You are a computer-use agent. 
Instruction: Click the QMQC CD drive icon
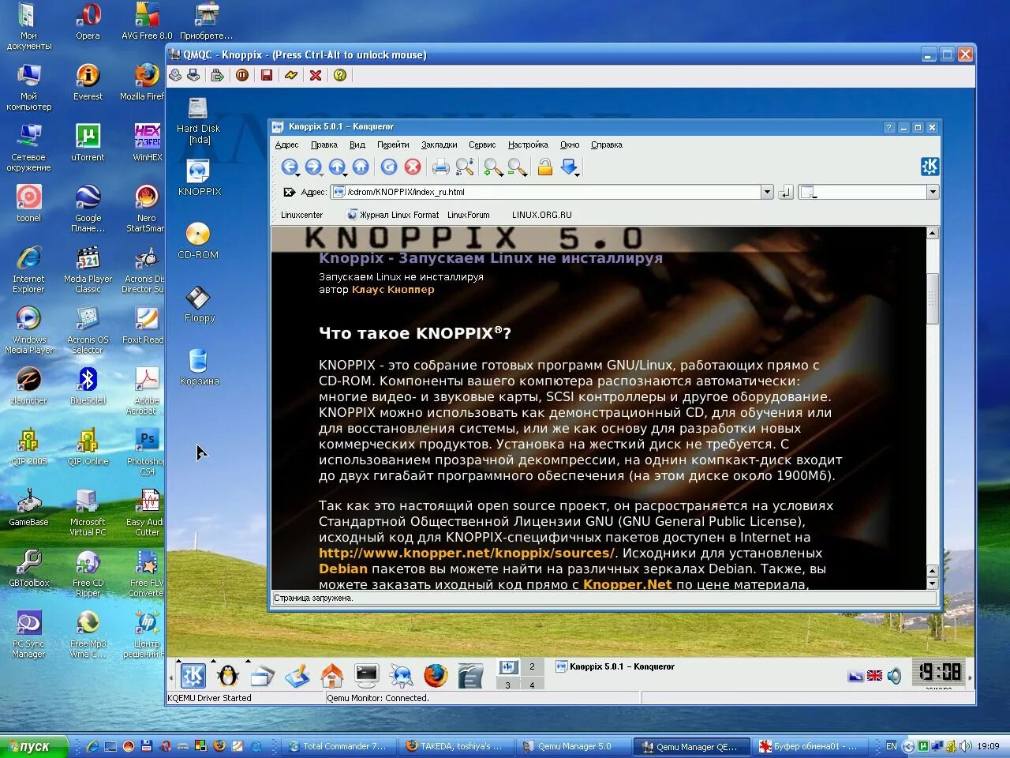click(x=175, y=75)
